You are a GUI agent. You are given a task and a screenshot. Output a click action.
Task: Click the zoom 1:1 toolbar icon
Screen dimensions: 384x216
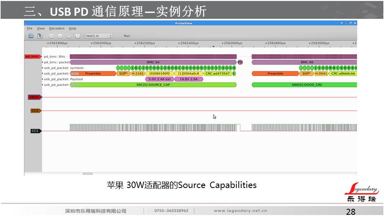78,36
